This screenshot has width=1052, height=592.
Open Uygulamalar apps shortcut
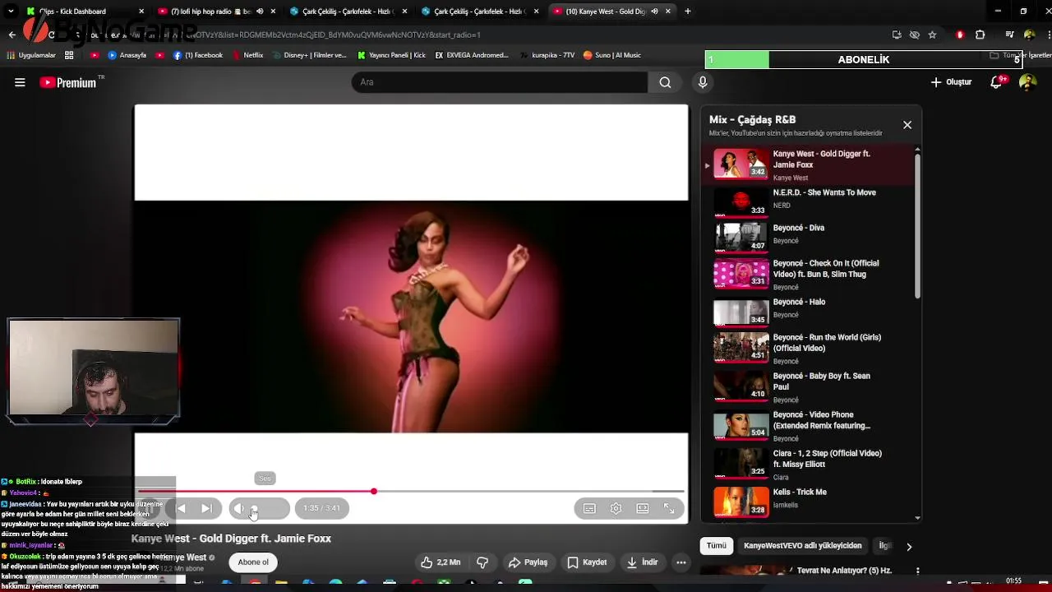(31, 55)
